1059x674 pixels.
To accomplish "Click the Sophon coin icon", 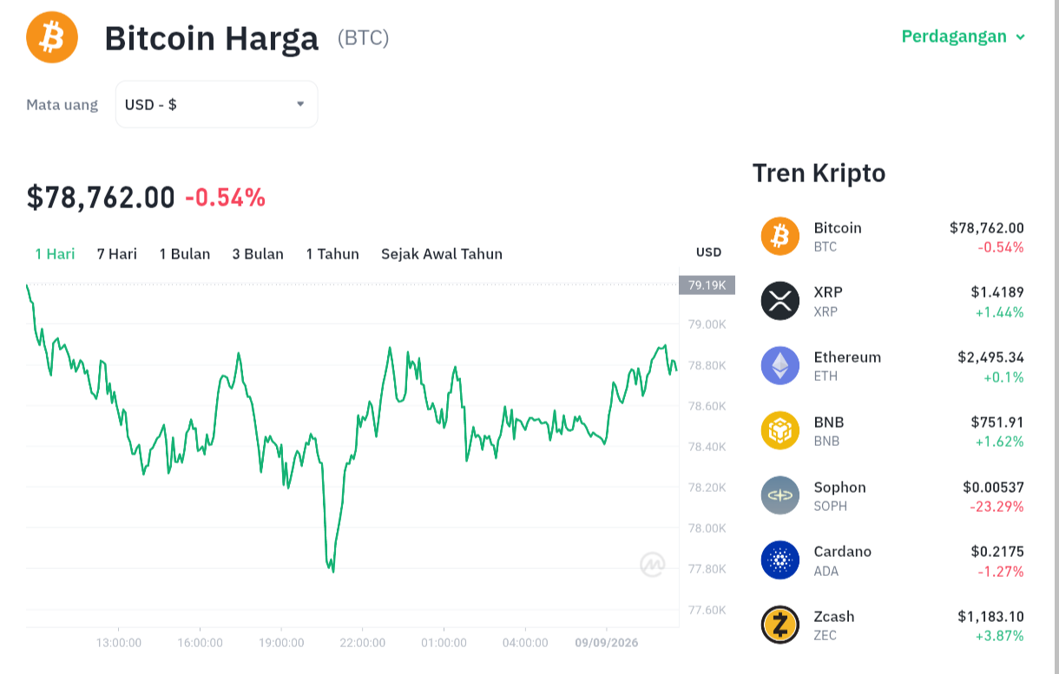I will click(x=779, y=495).
